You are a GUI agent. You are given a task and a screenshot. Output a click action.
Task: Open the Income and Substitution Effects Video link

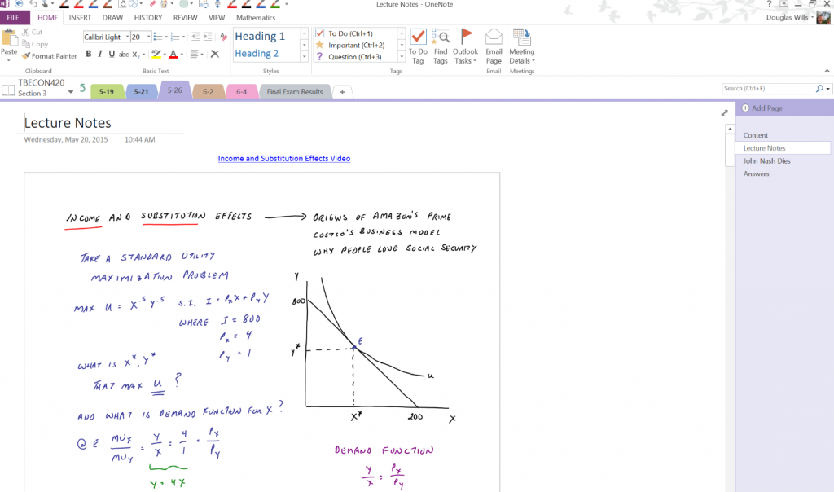coord(283,158)
